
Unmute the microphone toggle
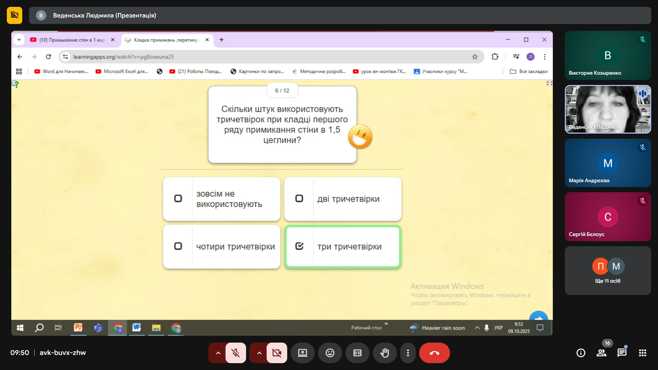click(235, 353)
